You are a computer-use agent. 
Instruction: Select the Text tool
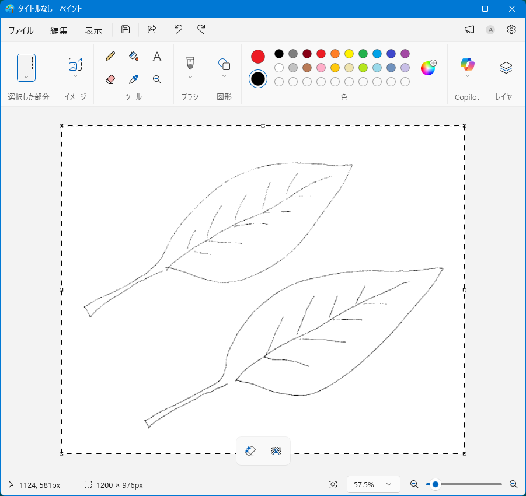pos(156,56)
